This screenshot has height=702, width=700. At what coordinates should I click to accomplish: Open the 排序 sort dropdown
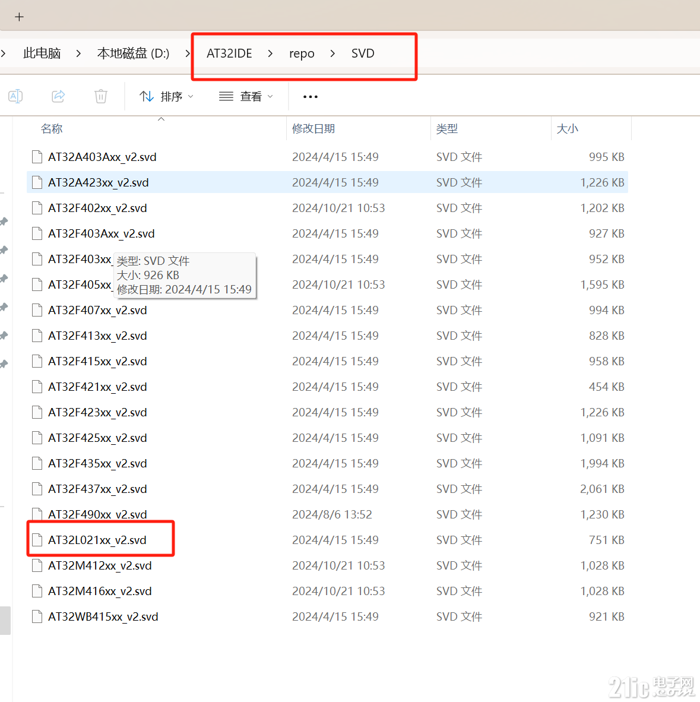[x=166, y=97]
